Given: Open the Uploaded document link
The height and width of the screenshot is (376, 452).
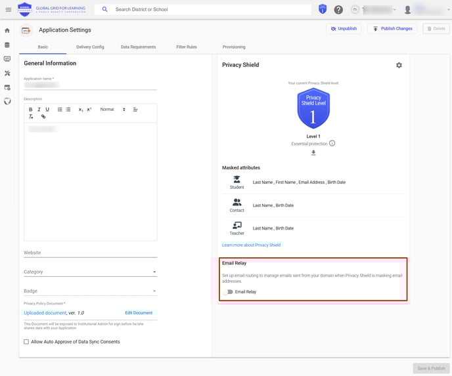Looking at the screenshot, I should [x=45, y=313].
